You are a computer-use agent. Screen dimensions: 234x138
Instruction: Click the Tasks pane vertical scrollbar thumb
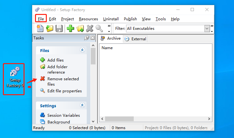(93, 56)
